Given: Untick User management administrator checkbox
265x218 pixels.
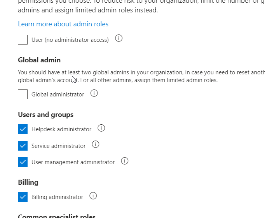Looking at the screenshot, I should pos(23,162).
